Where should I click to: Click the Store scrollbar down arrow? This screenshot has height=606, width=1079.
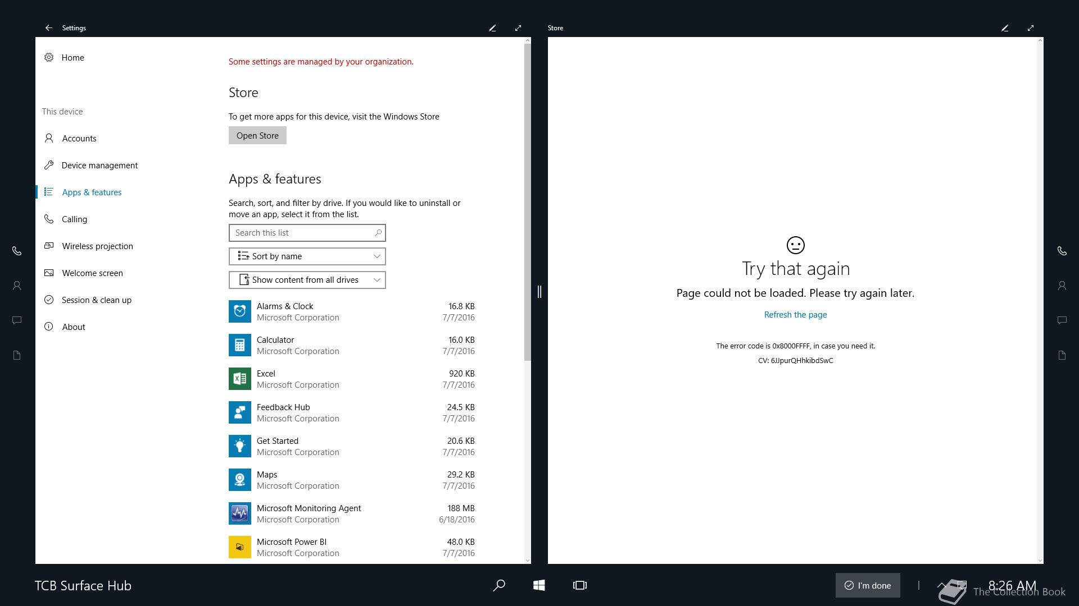1040,560
